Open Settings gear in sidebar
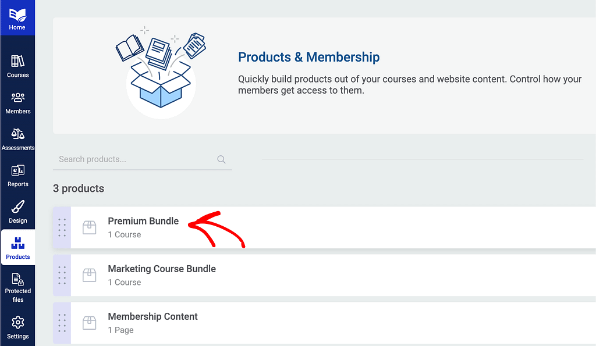596x346 pixels. click(x=17, y=327)
